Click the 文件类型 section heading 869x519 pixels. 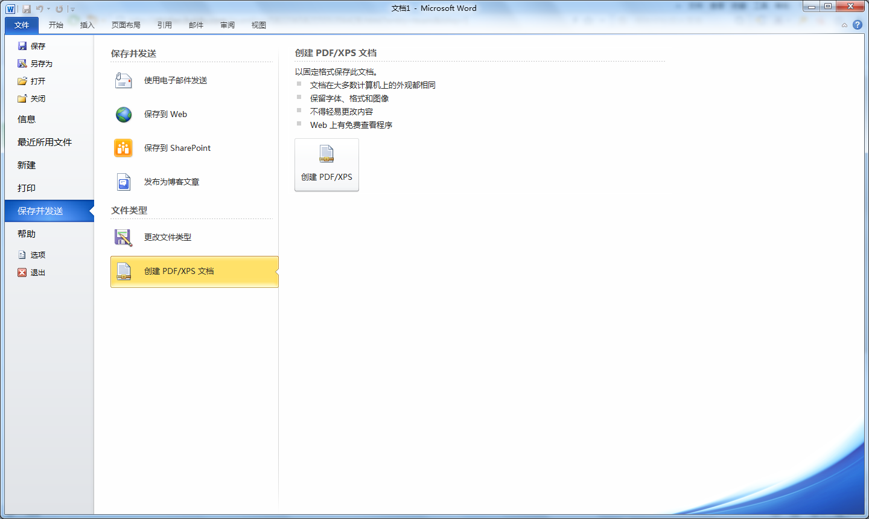pyautogui.click(x=129, y=210)
